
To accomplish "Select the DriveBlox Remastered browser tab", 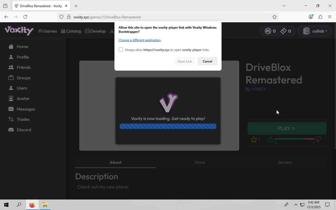I will click(41, 6).
